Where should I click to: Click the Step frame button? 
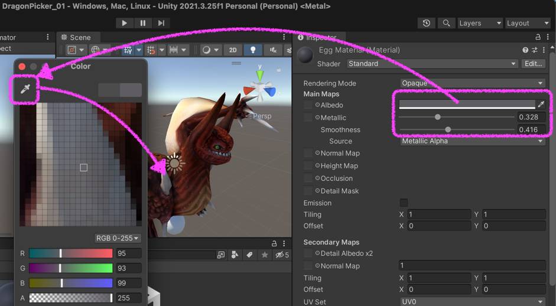click(x=161, y=23)
